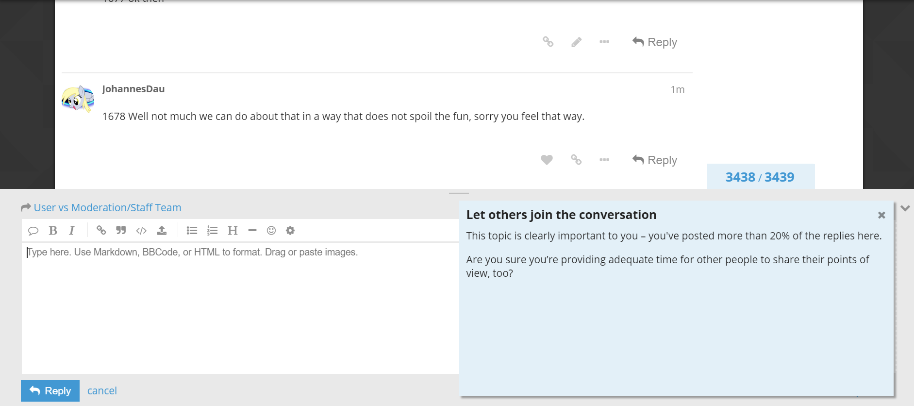Open the emoji picker

click(x=271, y=231)
